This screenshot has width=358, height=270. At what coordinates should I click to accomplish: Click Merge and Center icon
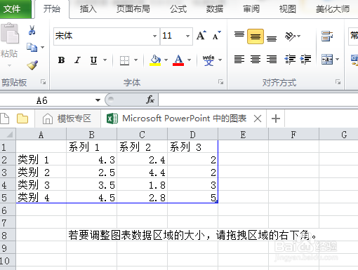(327, 59)
